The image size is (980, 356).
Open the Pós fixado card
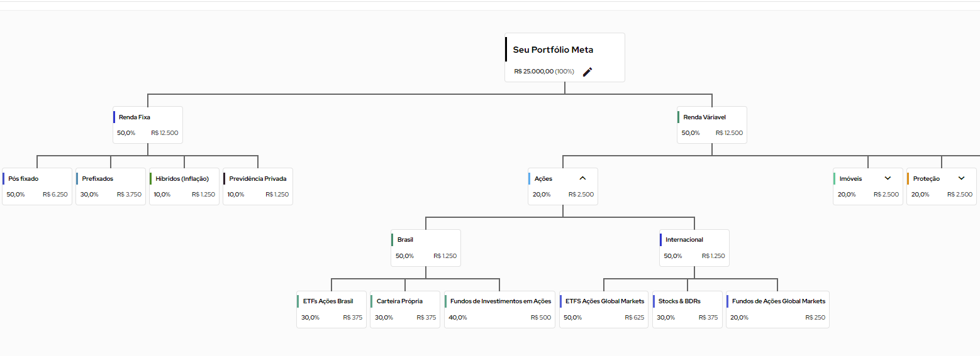click(x=37, y=186)
